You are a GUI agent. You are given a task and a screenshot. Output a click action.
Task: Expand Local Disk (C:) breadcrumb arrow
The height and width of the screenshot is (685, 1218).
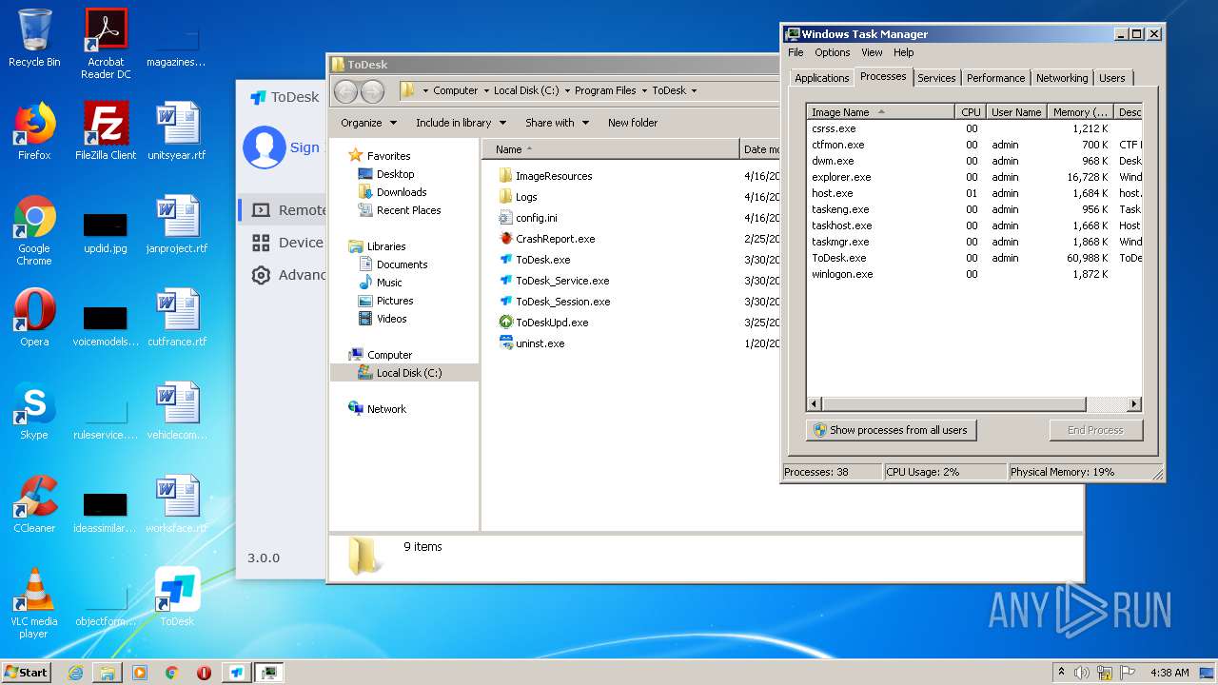[x=567, y=91]
